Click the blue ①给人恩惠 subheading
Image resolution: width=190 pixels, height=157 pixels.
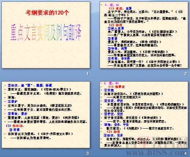(116, 28)
